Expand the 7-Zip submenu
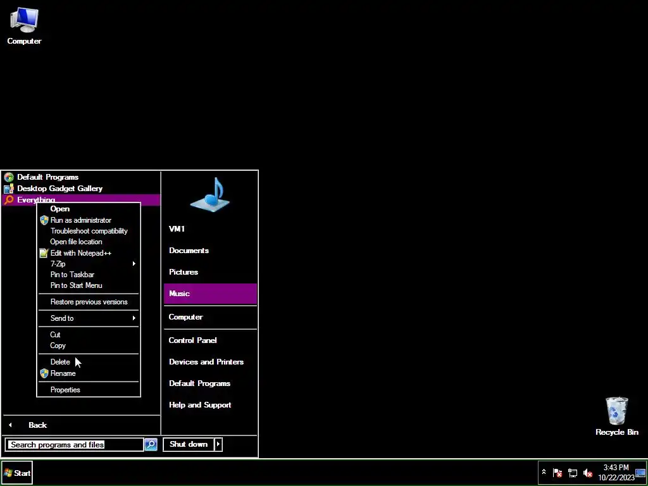 click(89, 264)
